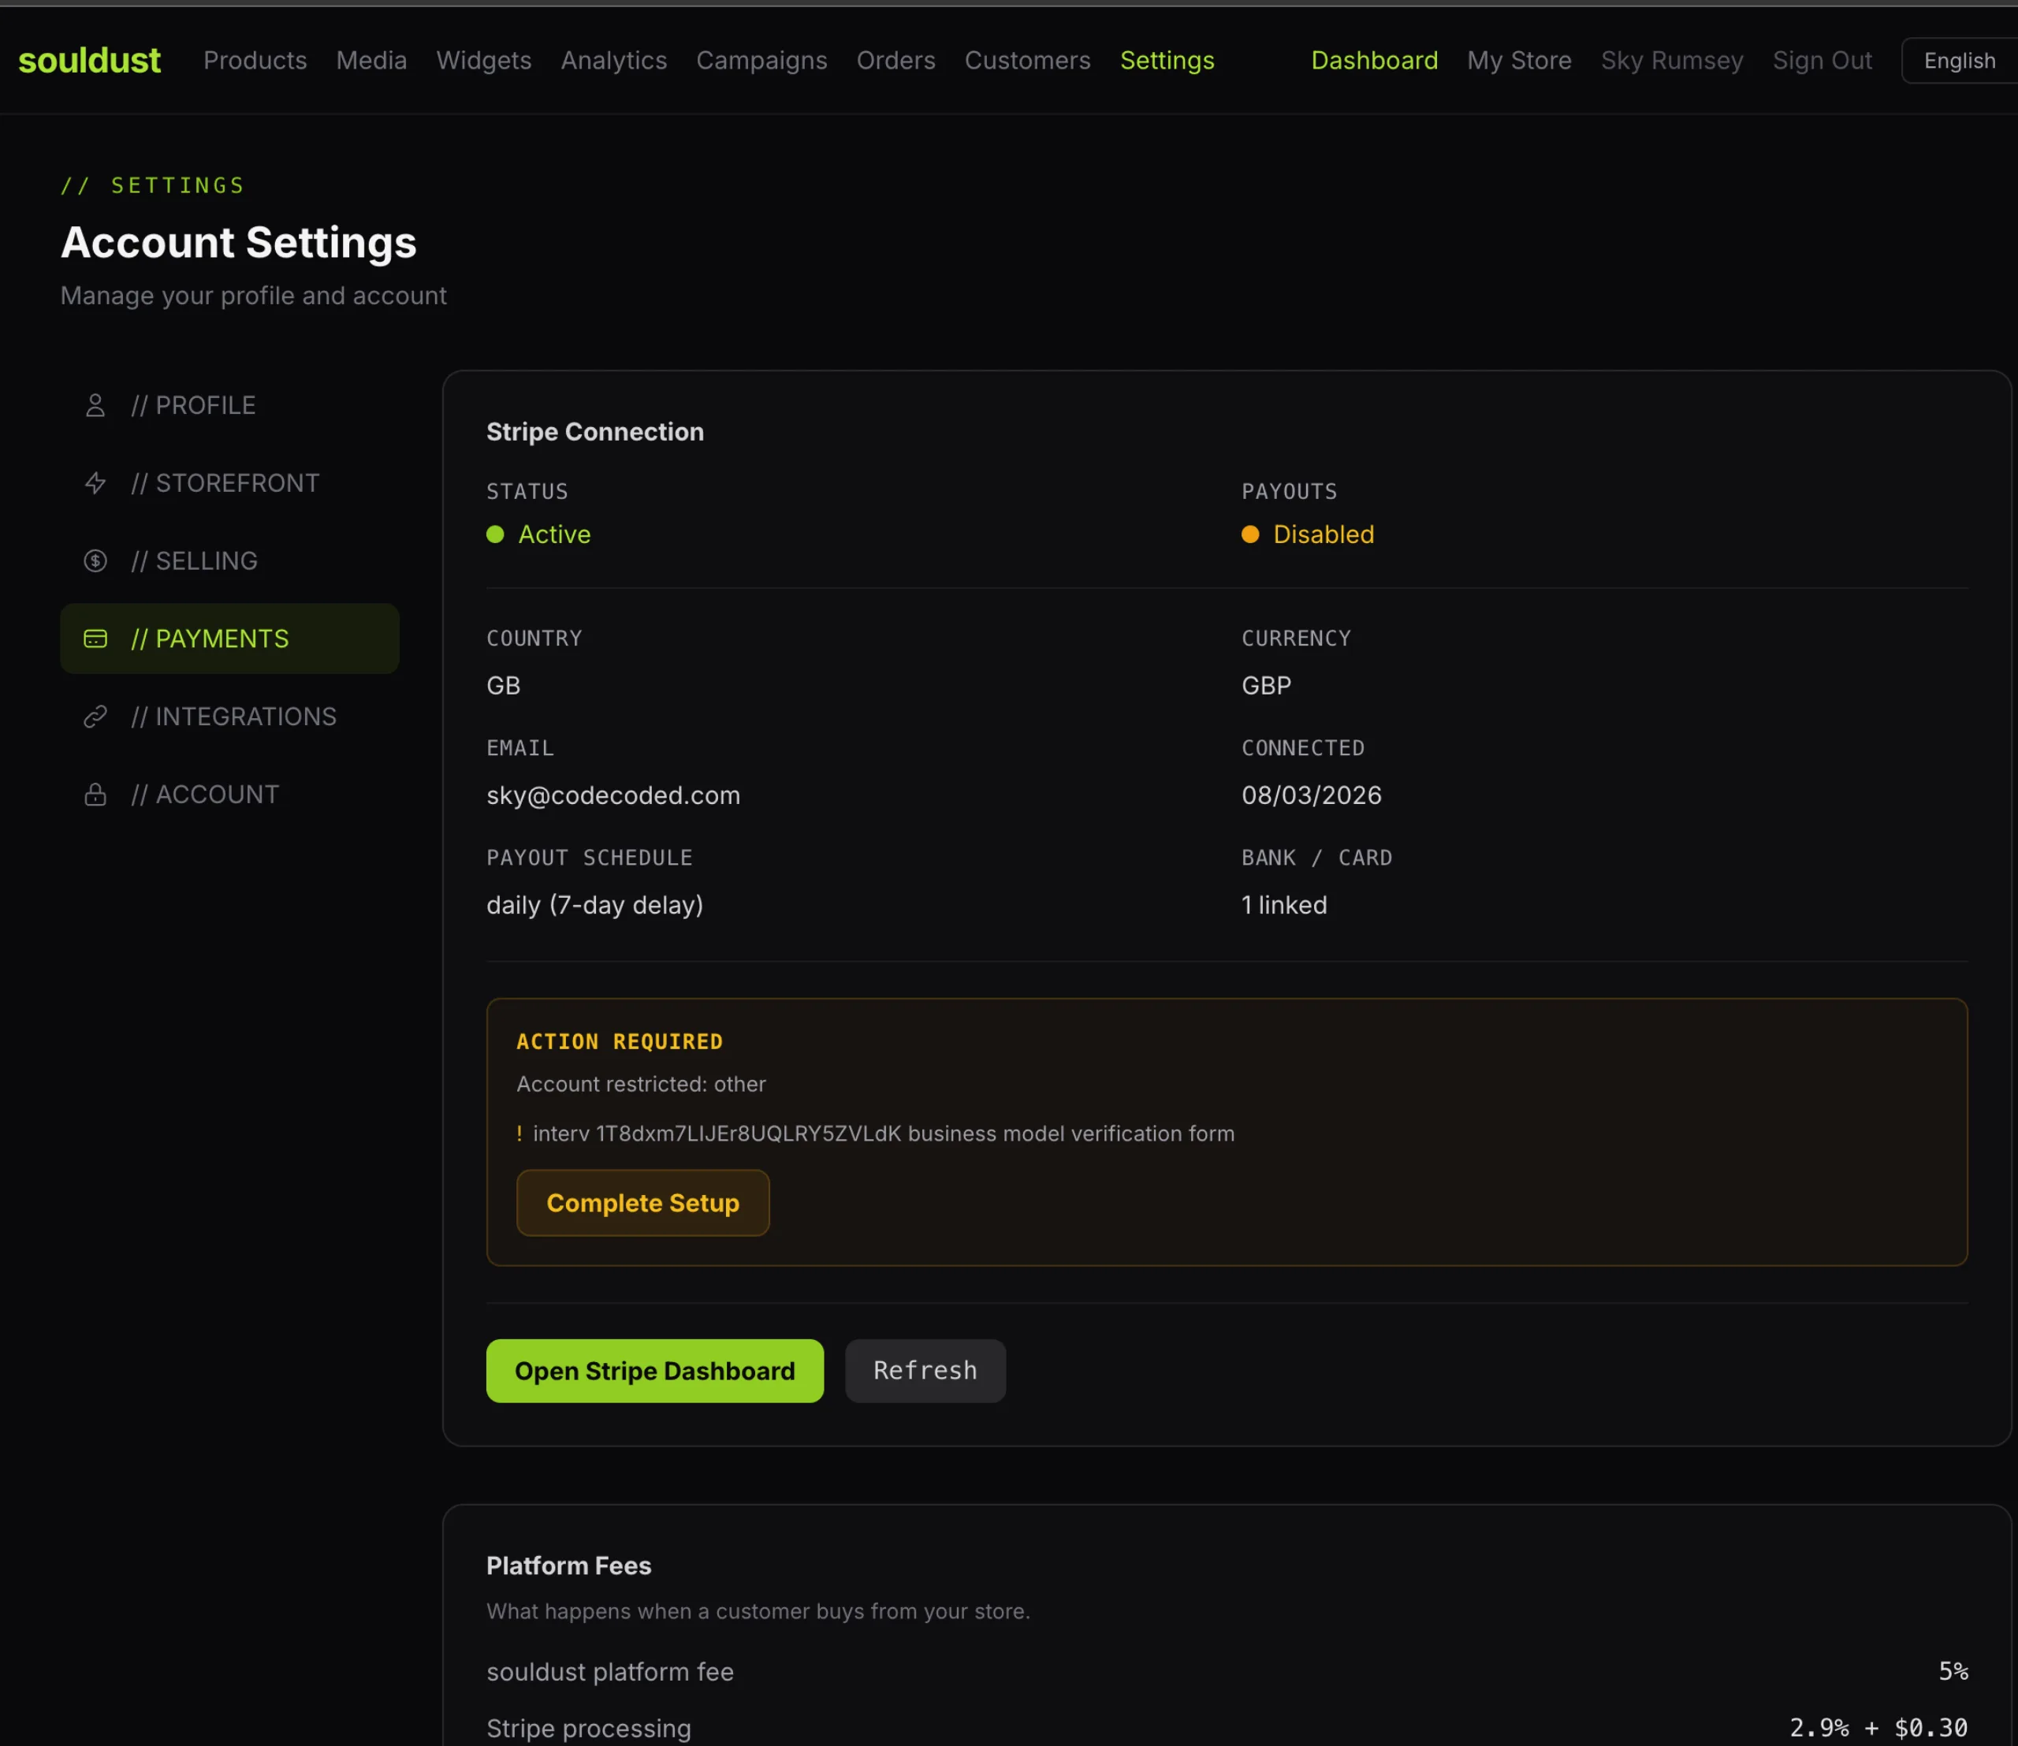Click the souldust logo

88,59
